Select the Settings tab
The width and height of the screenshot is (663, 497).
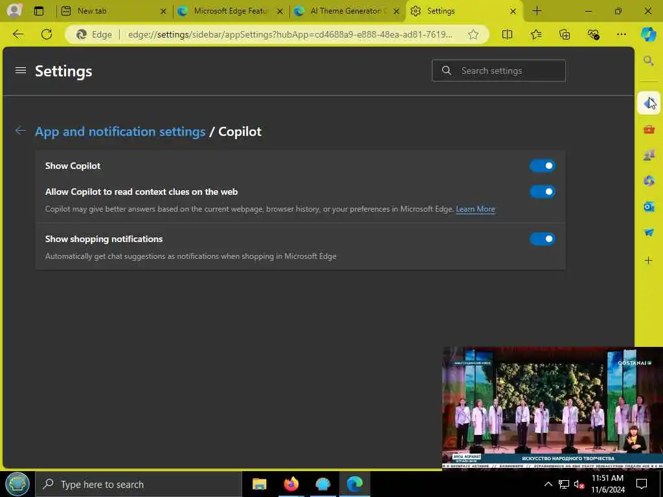click(464, 11)
